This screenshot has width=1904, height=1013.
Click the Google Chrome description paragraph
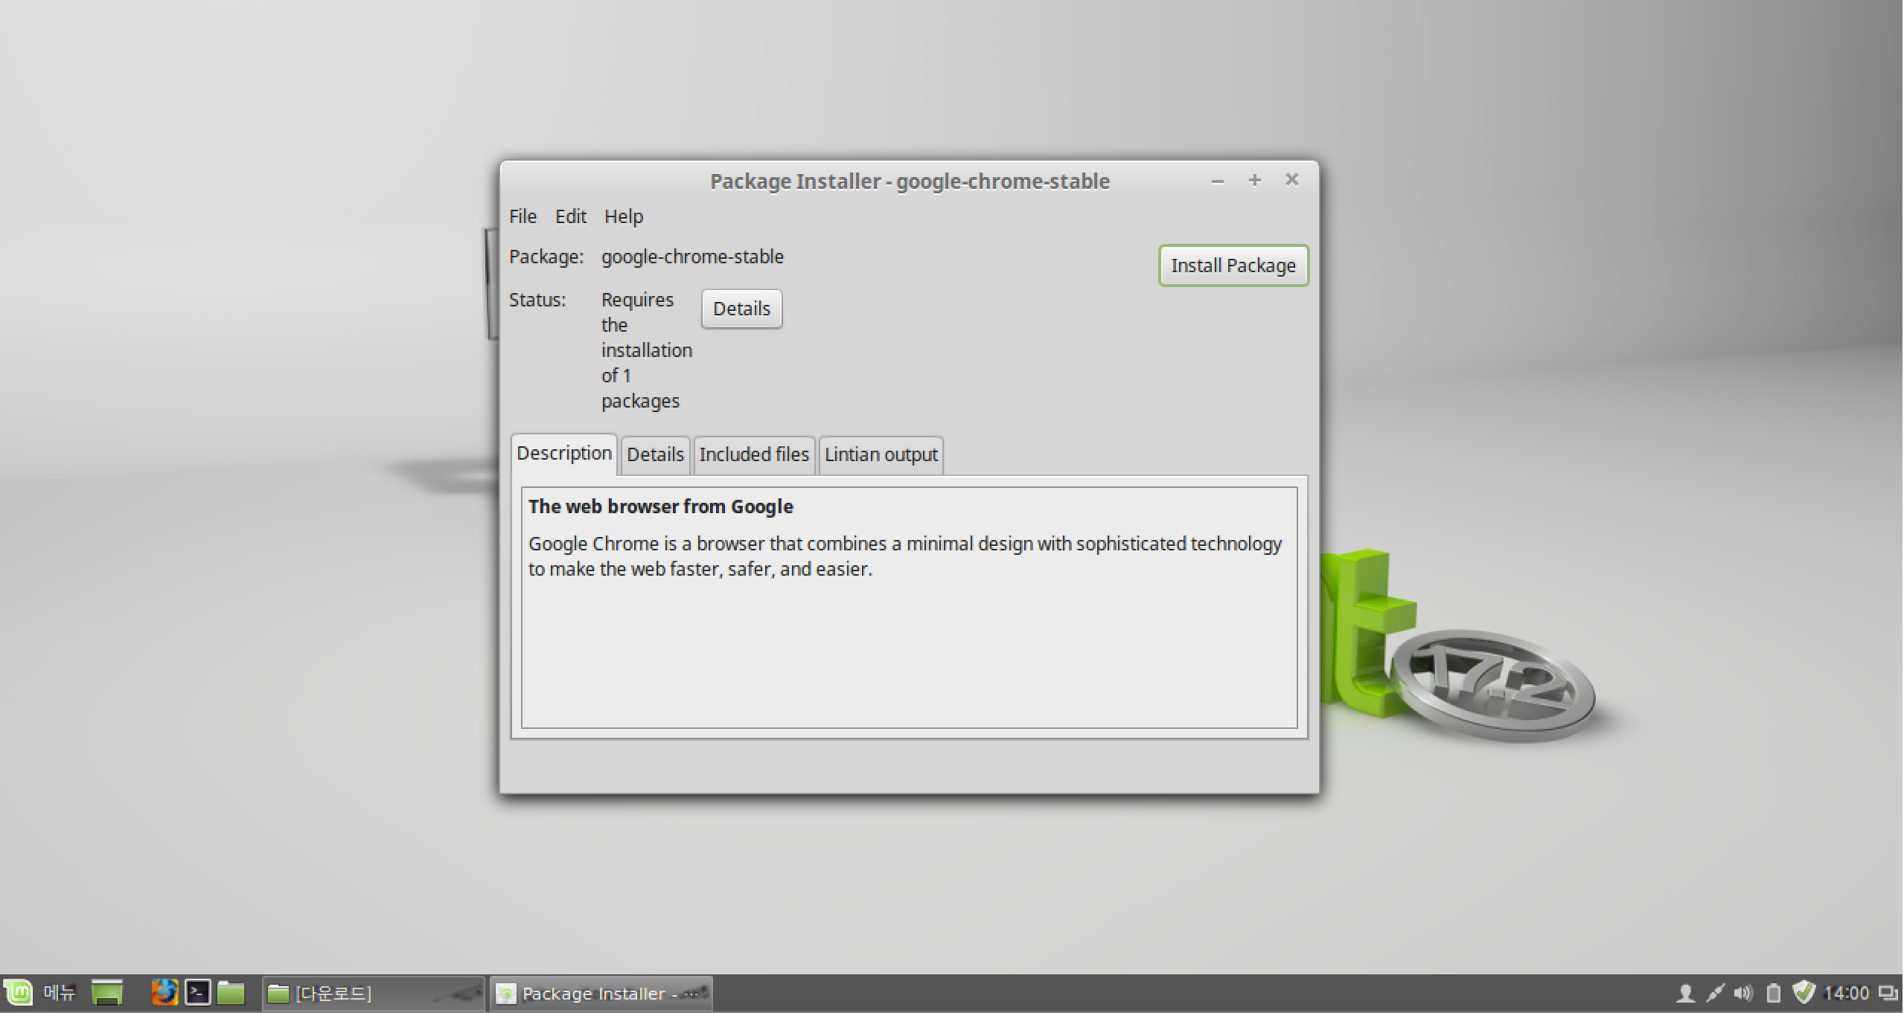[x=905, y=556]
